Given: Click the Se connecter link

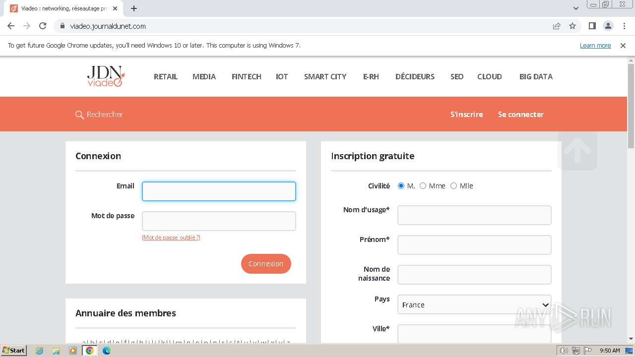Looking at the screenshot, I should 521,114.
